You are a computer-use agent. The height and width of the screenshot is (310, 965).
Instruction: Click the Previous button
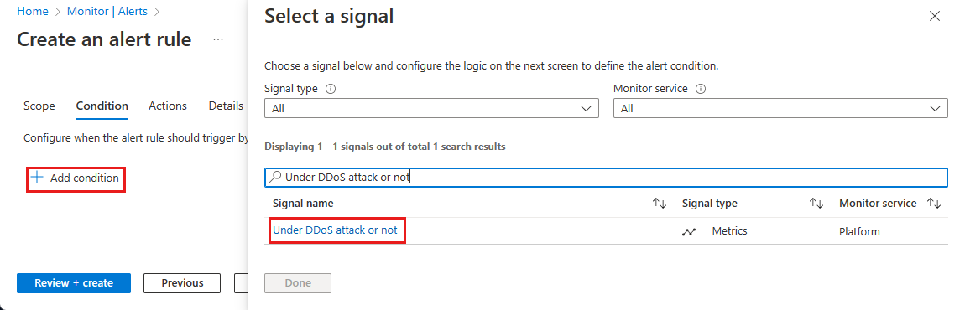pos(182,283)
